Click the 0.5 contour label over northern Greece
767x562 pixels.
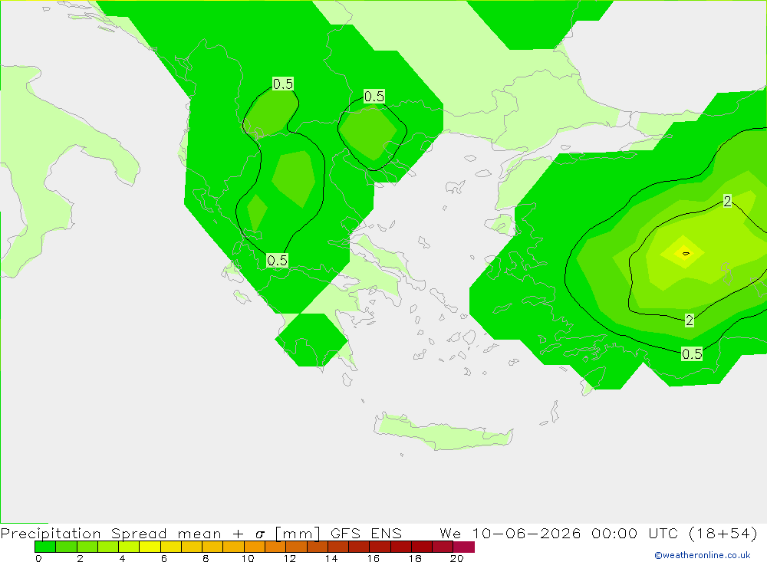coord(278,261)
